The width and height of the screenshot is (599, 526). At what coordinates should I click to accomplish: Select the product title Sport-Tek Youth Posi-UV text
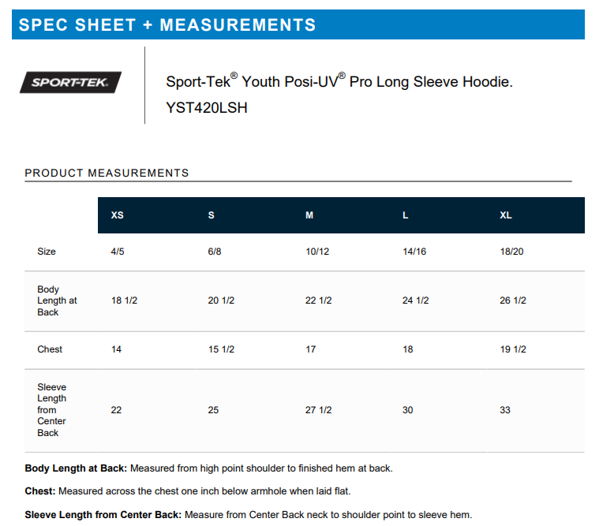coord(339,81)
